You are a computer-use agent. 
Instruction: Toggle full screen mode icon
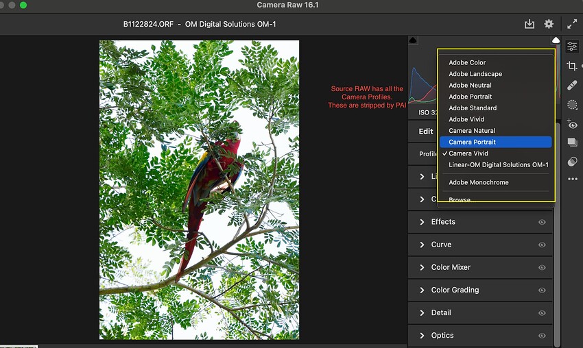[572, 24]
